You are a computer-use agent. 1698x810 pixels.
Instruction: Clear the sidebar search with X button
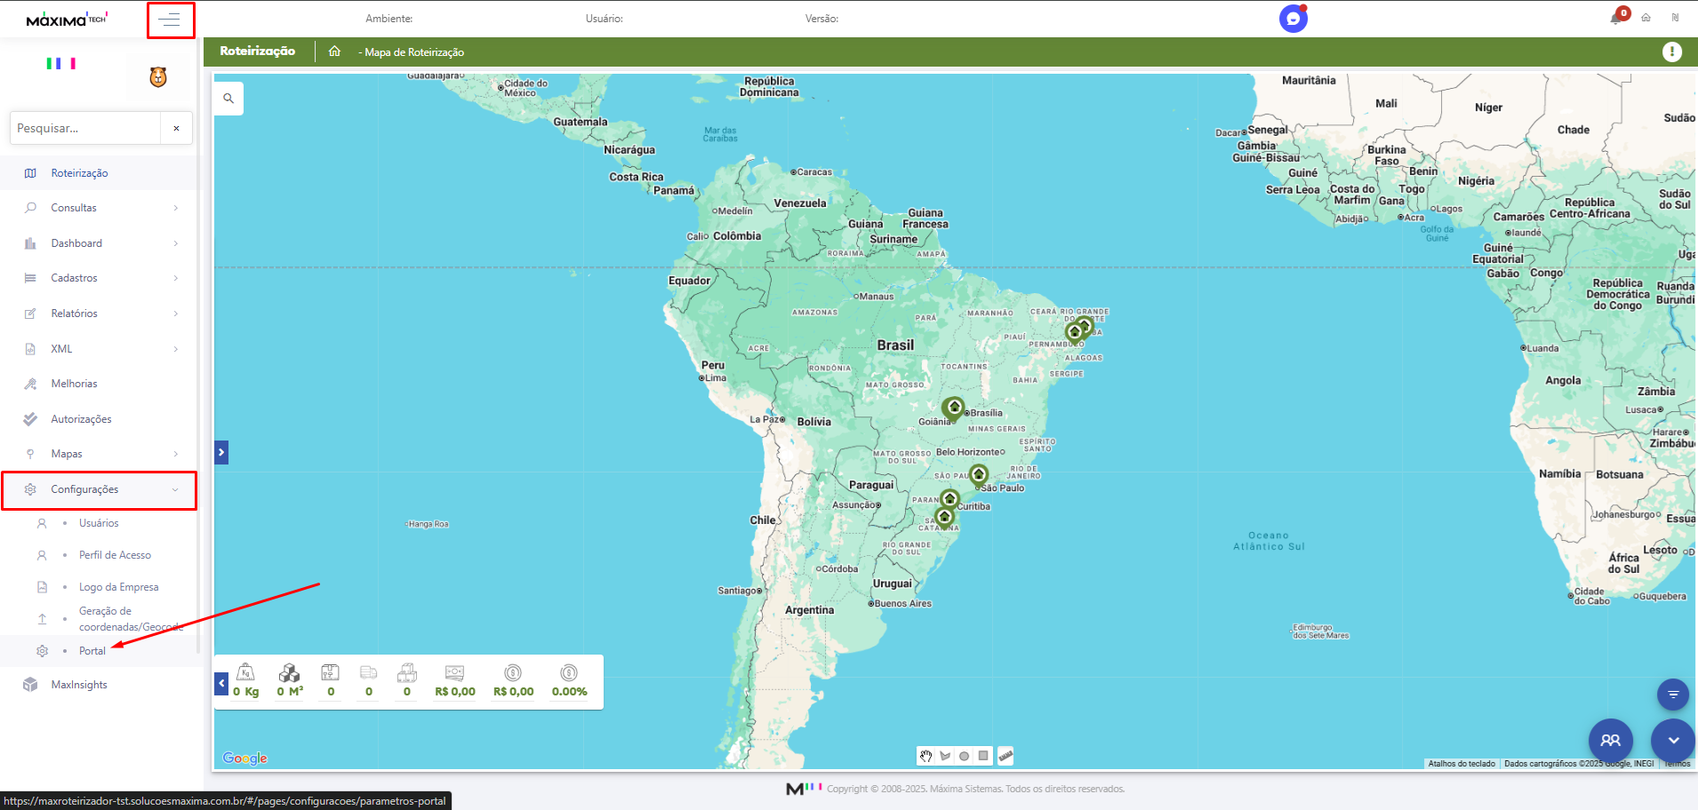click(176, 128)
